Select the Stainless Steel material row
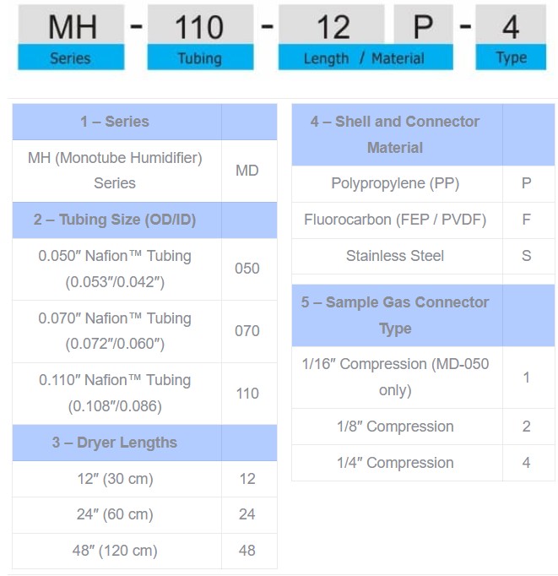558x576 pixels. point(395,255)
